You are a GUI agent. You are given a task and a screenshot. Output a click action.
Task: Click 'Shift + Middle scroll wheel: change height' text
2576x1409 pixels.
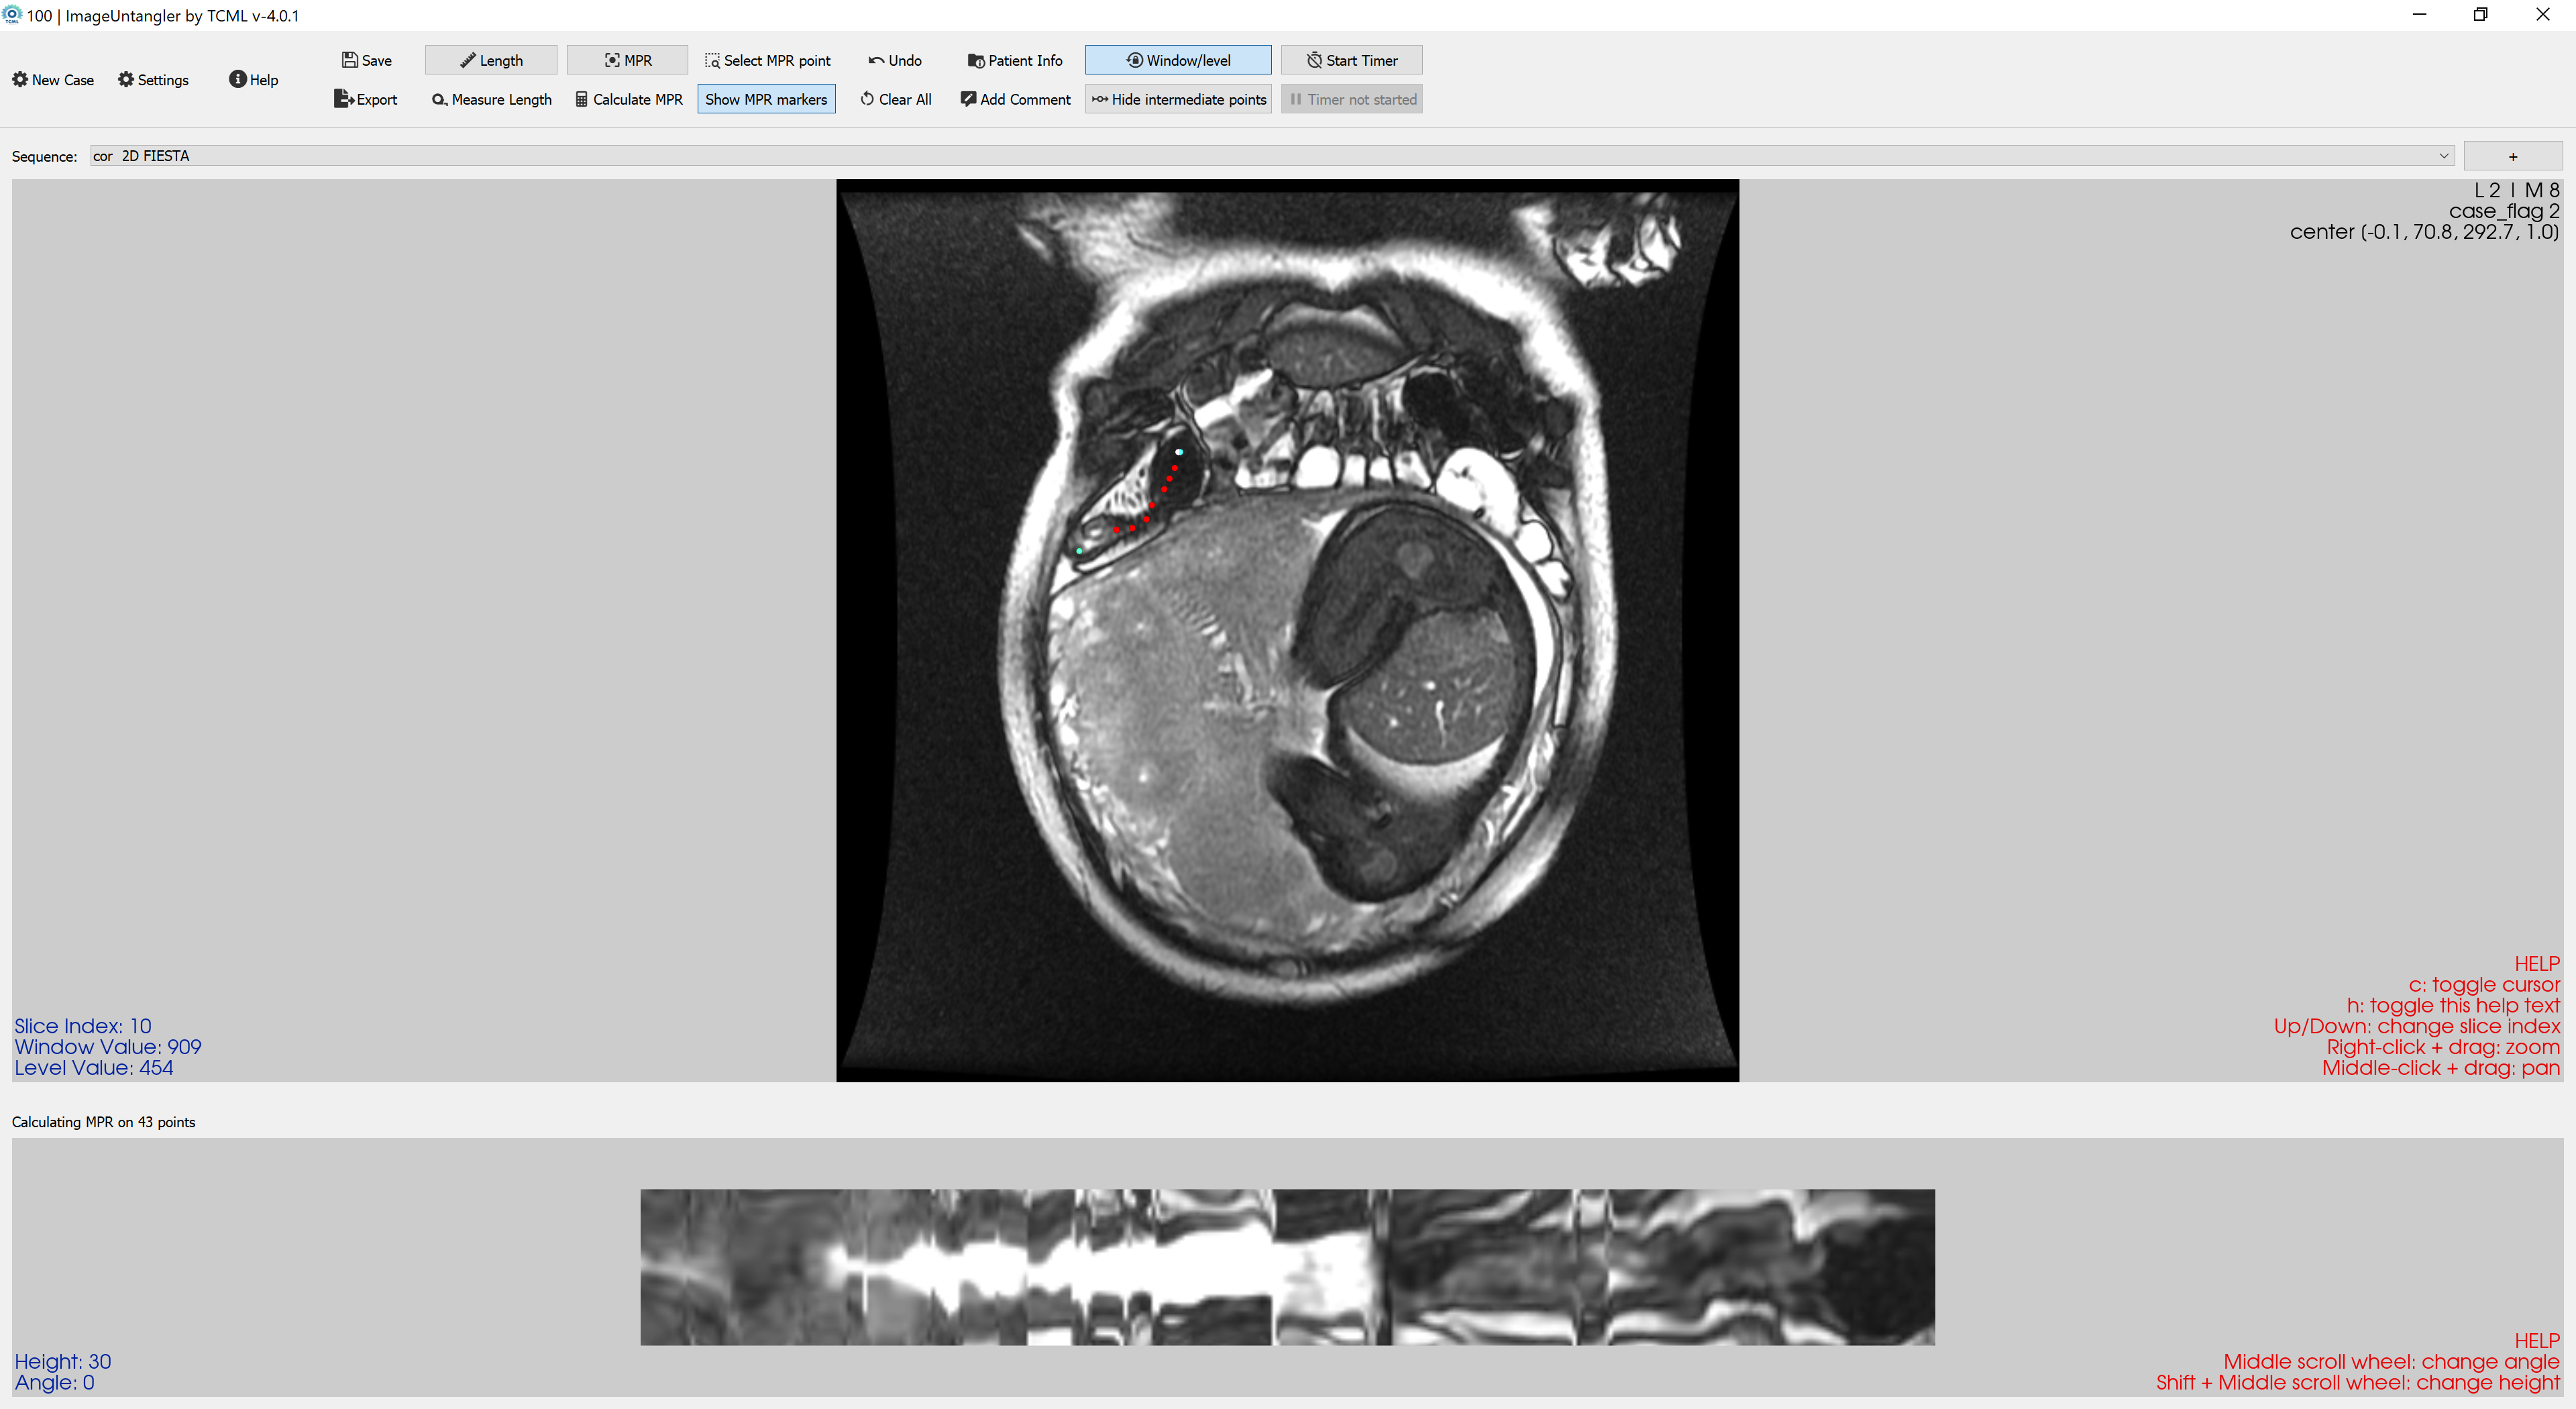pyautogui.click(x=2358, y=1382)
